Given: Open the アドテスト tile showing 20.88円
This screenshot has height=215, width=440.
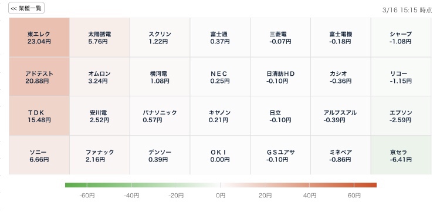Looking at the screenshot, I should tap(39, 77).
